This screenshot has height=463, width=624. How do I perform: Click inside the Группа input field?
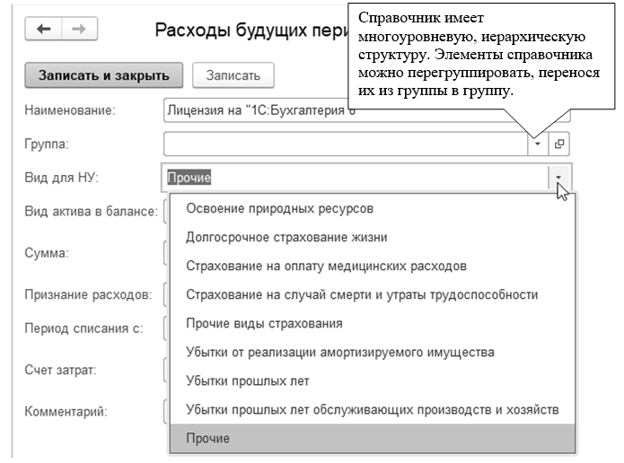point(345,144)
